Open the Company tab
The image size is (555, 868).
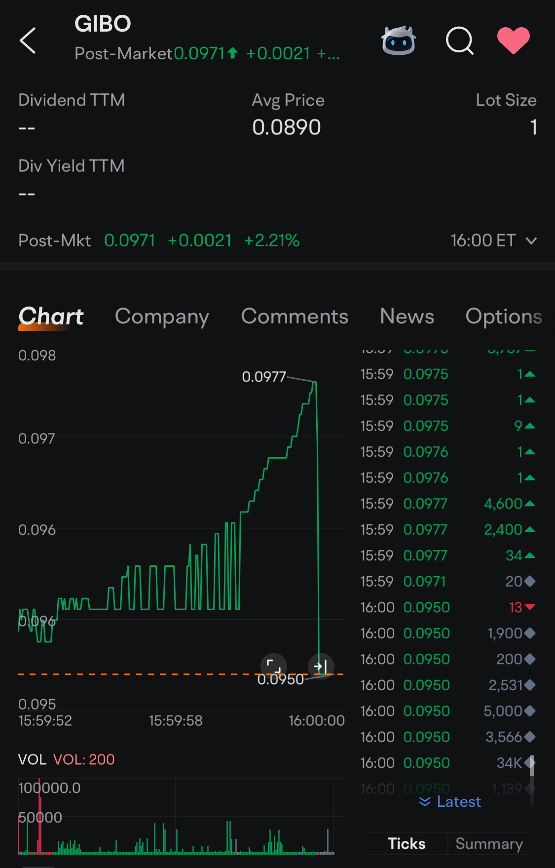[x=162, y=316]
